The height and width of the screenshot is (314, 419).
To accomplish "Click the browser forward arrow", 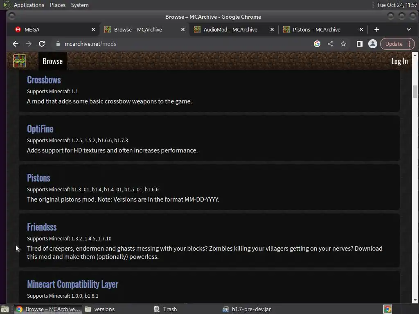I will pos(29,44).
